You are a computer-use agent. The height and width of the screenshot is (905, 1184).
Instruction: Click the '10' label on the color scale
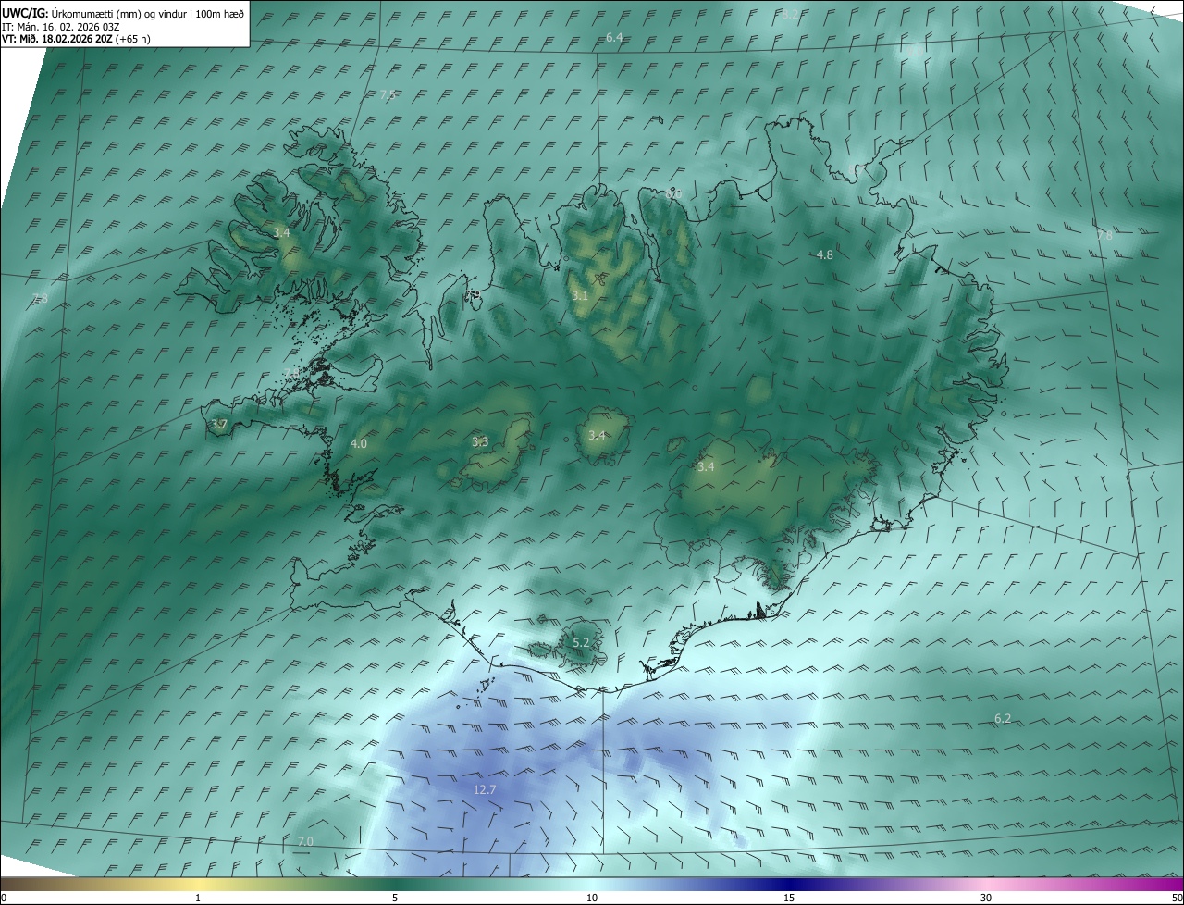point(592,898)
